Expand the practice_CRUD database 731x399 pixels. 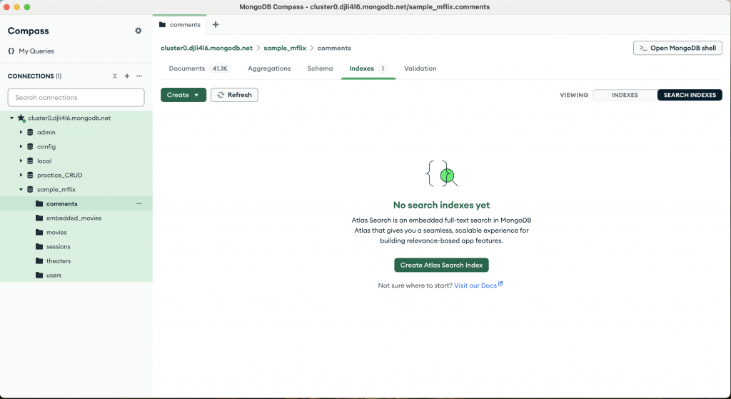pyautogui.click(x=21, y=176)
